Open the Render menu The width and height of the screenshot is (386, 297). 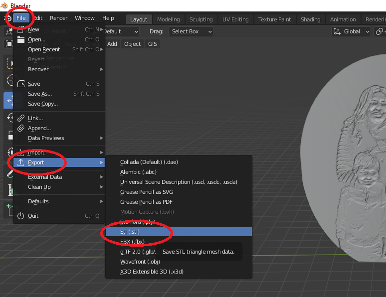point(58,18)
